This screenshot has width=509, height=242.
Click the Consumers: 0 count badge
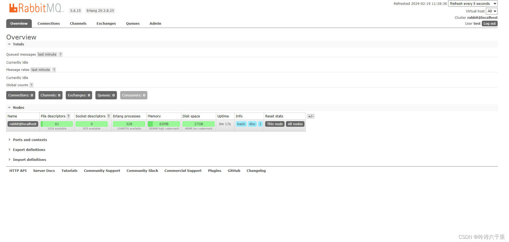134,95
